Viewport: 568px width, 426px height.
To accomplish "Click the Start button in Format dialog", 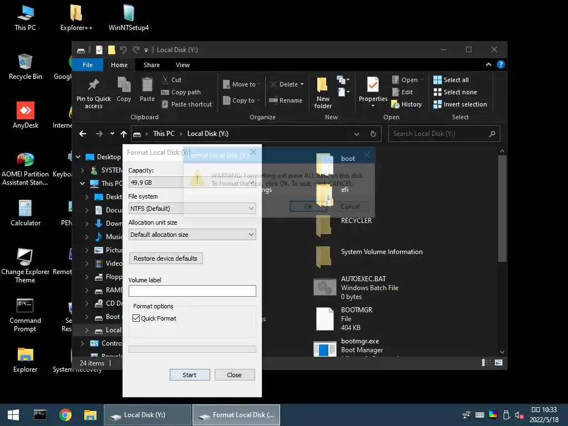I will click(x=190, y=375).
